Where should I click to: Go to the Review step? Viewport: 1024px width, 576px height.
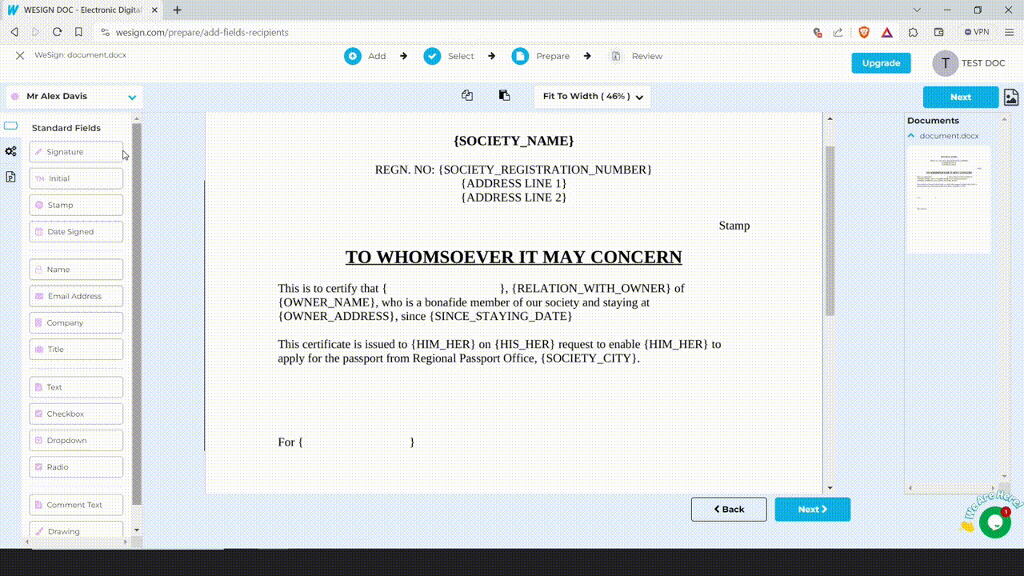[636, 56]
